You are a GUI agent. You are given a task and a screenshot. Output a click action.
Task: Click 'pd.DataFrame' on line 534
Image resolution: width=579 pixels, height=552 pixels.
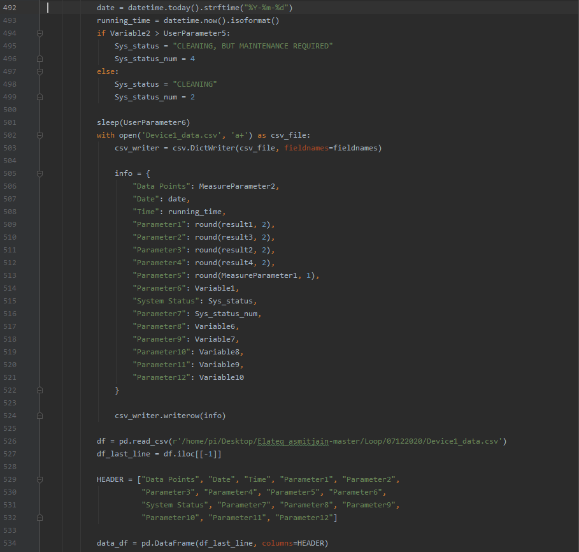pos(168,543)
